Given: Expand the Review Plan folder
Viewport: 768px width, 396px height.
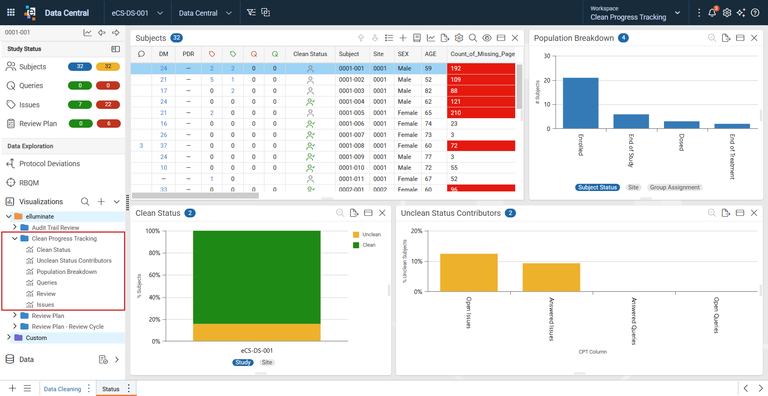Looking at the screenshot, I should [15, 315].
